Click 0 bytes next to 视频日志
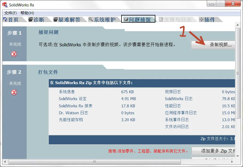Screen dimensions: 243x167 click(x=228, y=92)
